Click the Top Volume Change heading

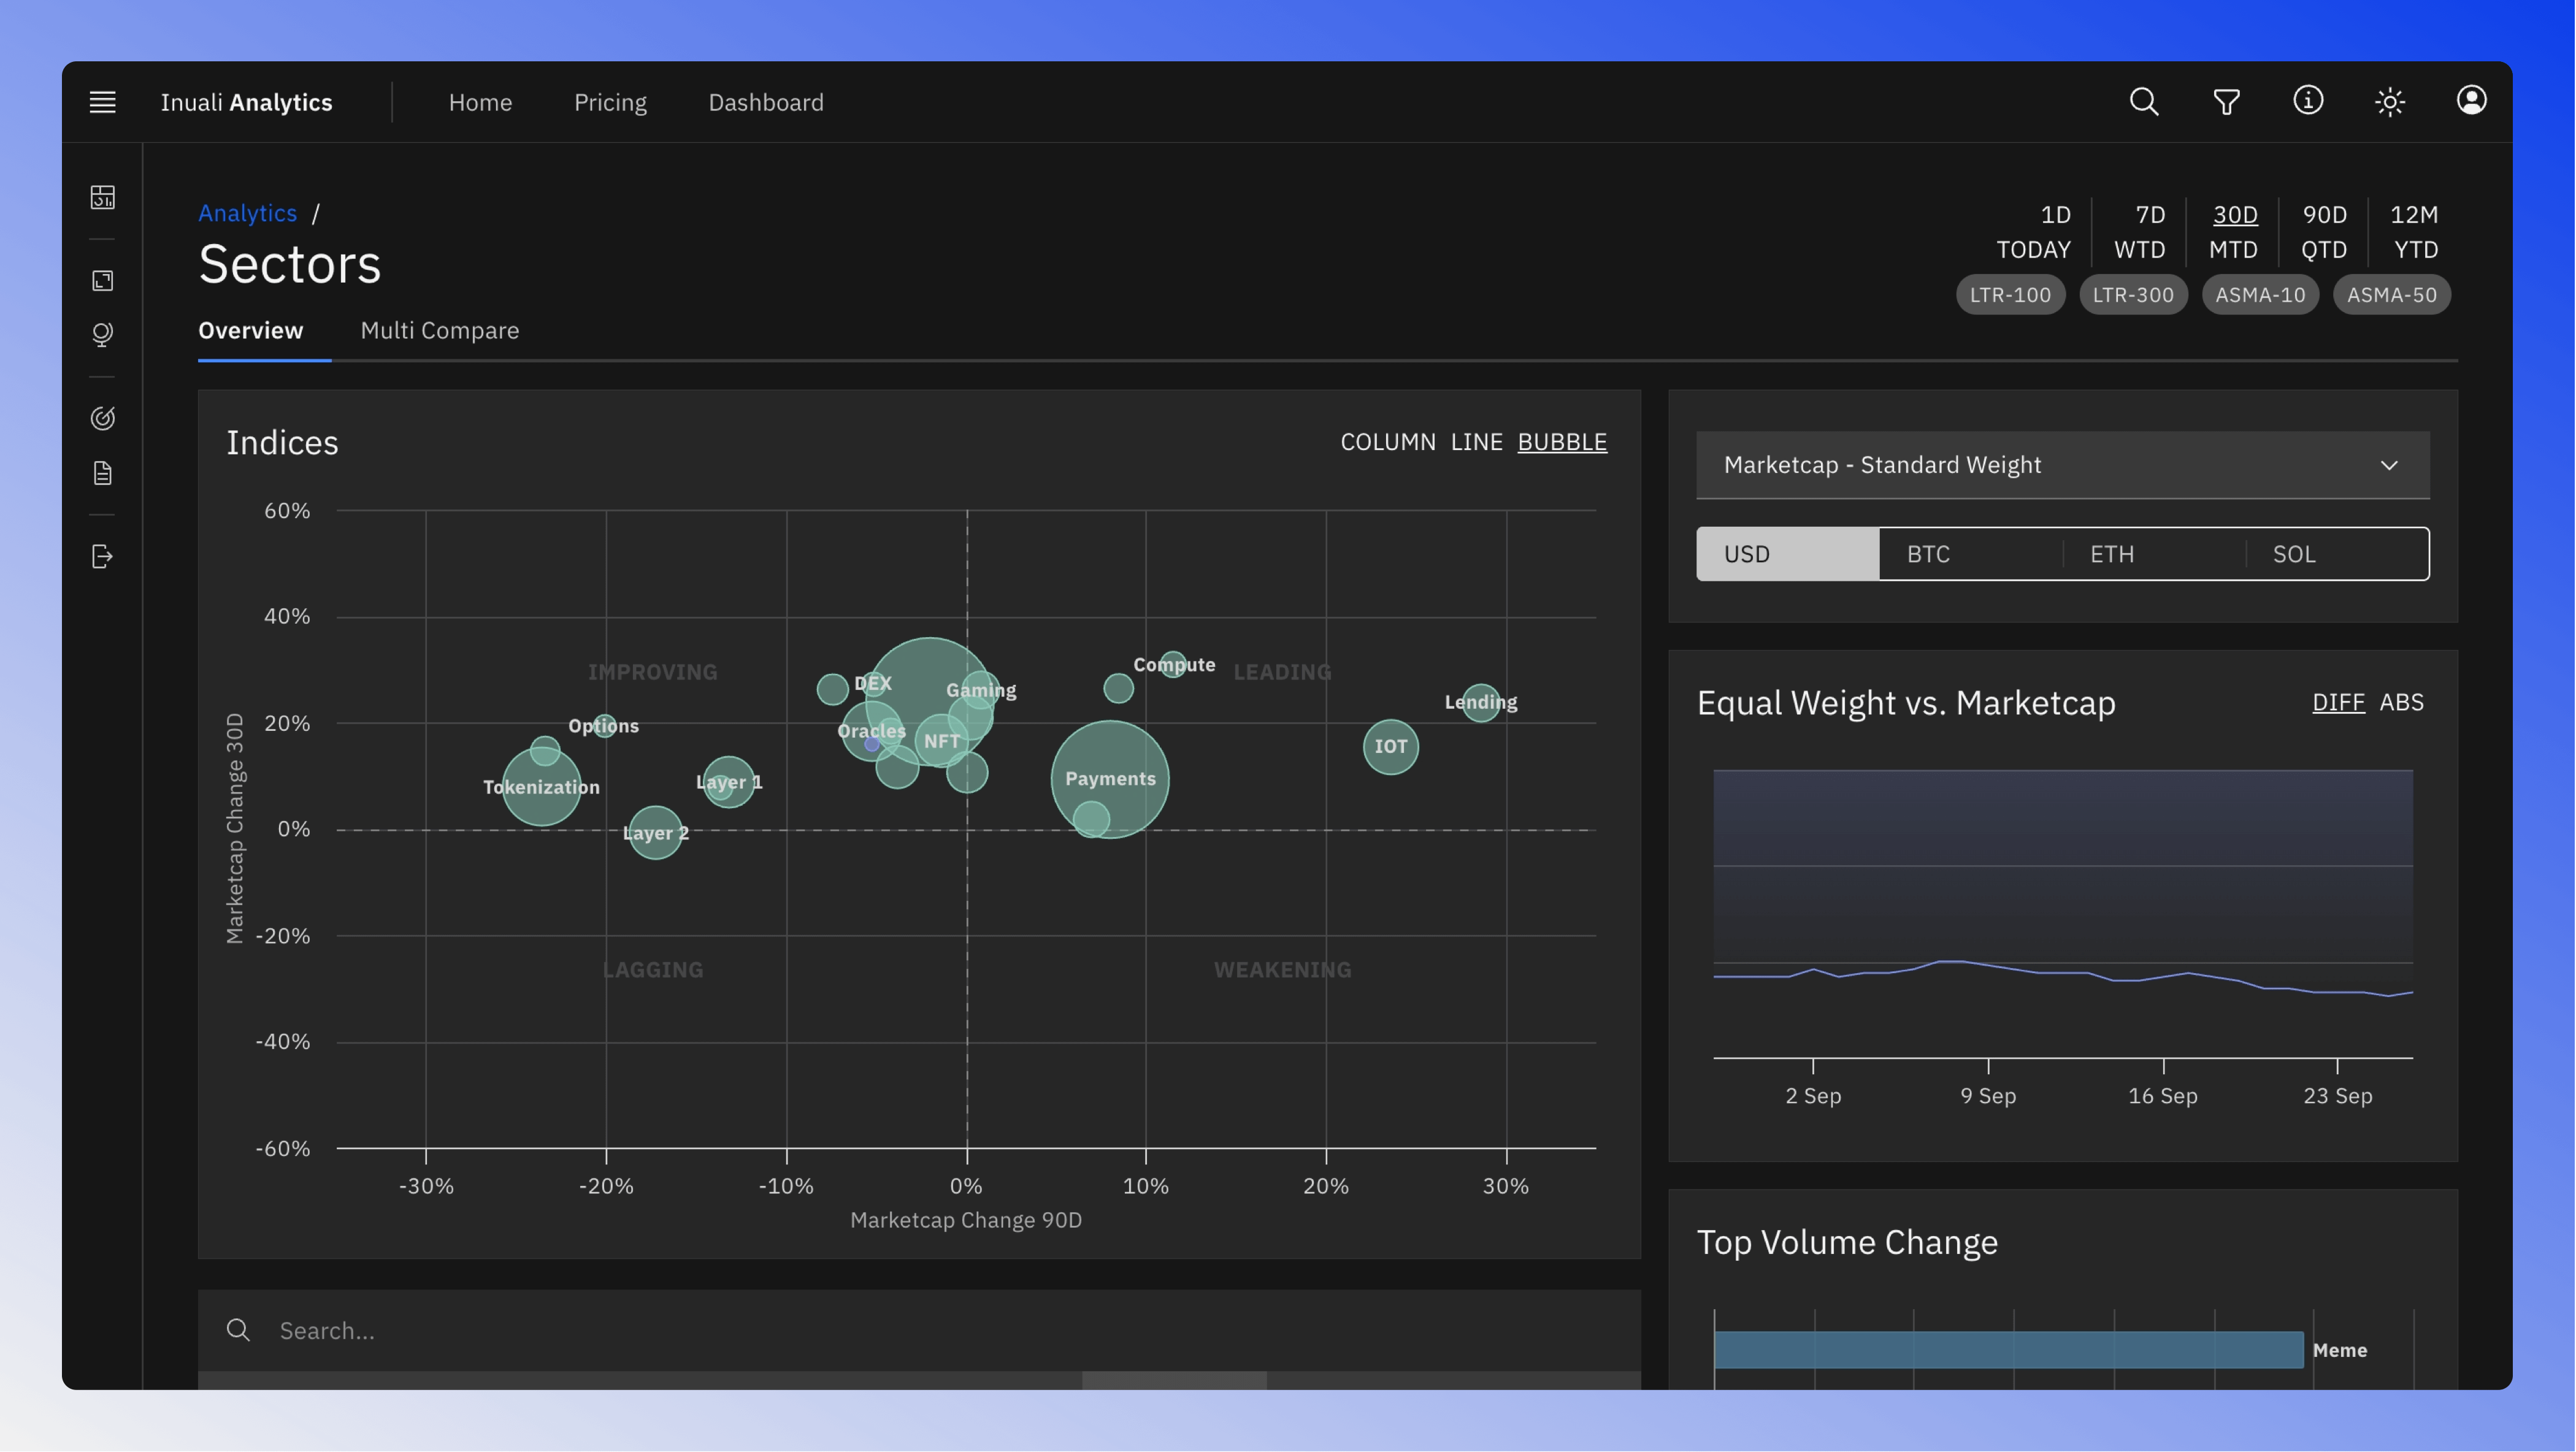(1847, 1242)
